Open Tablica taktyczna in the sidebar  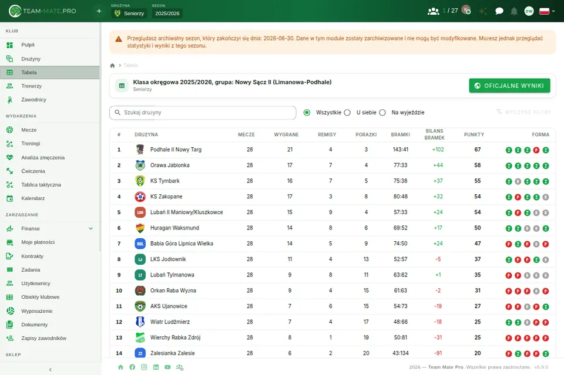point(50,185)
